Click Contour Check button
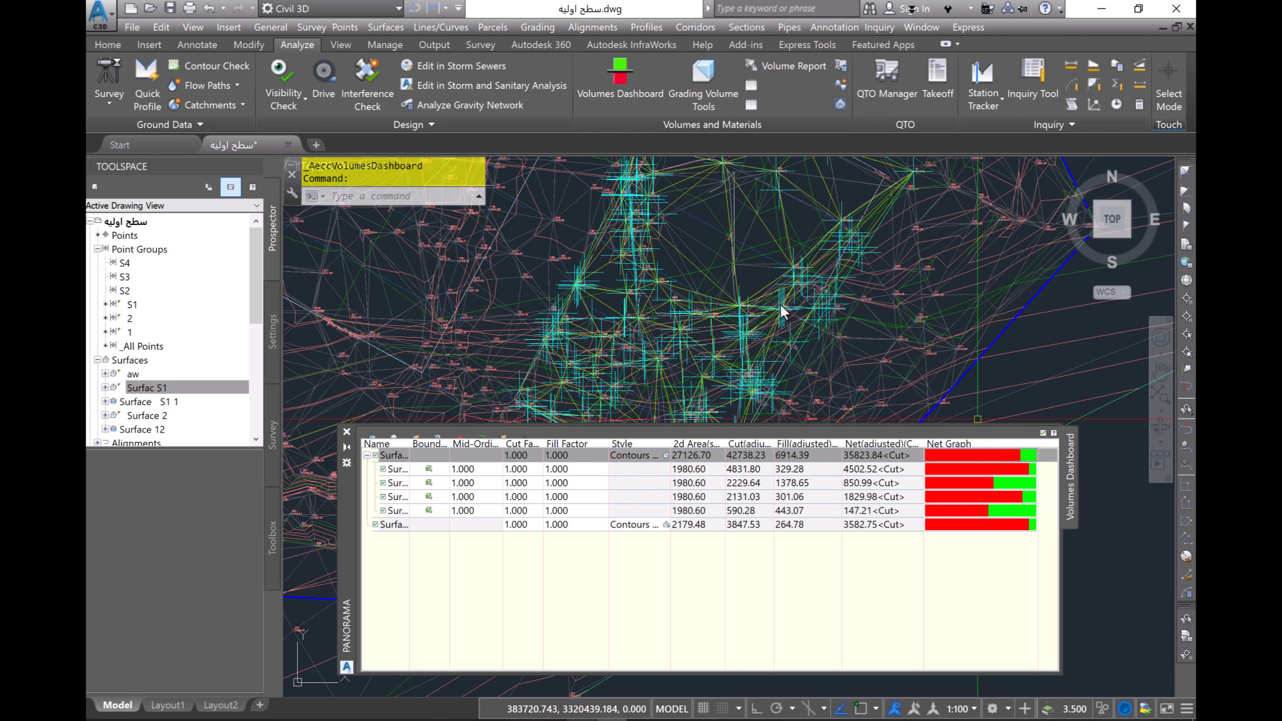The image size is (1282, 721). tap(208, 65)
